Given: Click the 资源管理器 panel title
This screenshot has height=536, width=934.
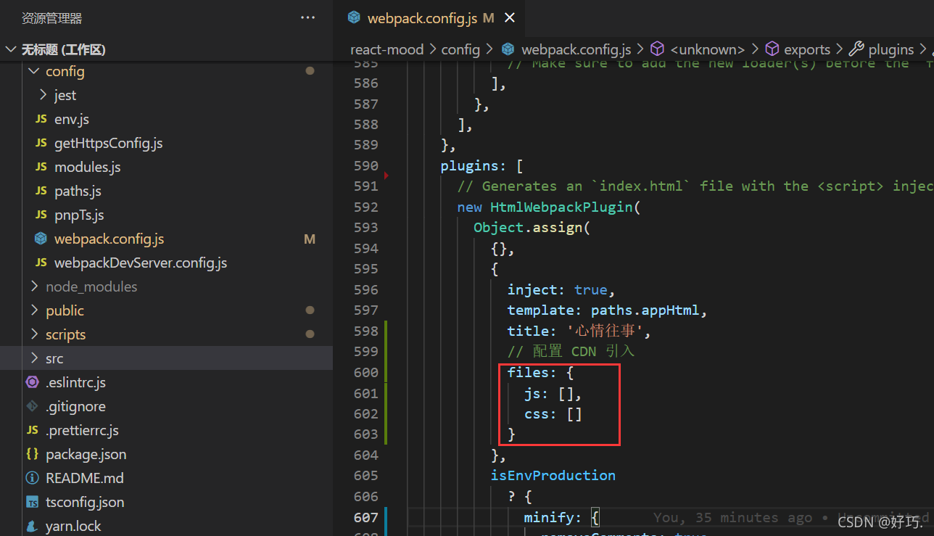Looking at the screenshot, I should coord(51,18).
